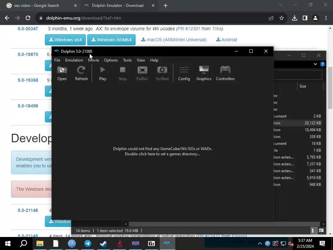Click the Android download link

click(x=227, y=40)
